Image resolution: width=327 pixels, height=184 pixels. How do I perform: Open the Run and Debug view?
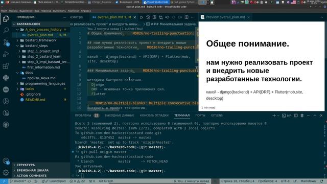coord(6,54)
